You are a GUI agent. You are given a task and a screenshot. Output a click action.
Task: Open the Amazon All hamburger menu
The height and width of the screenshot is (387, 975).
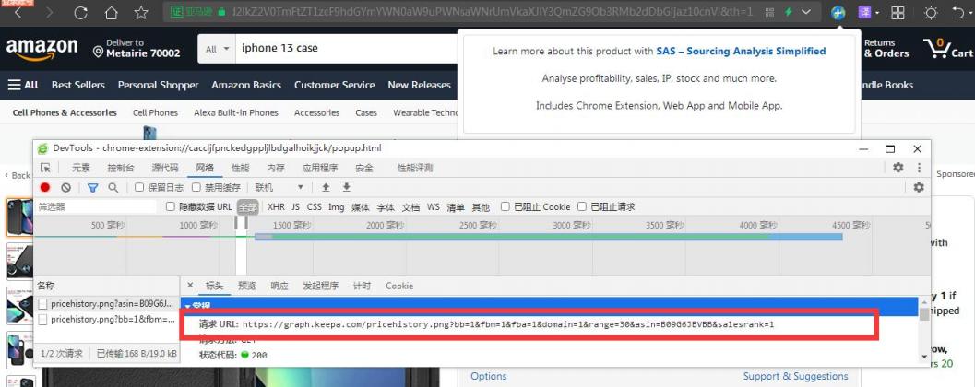(23, 85)
